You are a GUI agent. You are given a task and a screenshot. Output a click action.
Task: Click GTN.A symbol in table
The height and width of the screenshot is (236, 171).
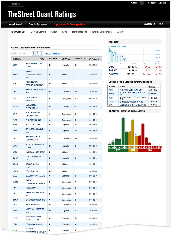[x=15, y=200]
